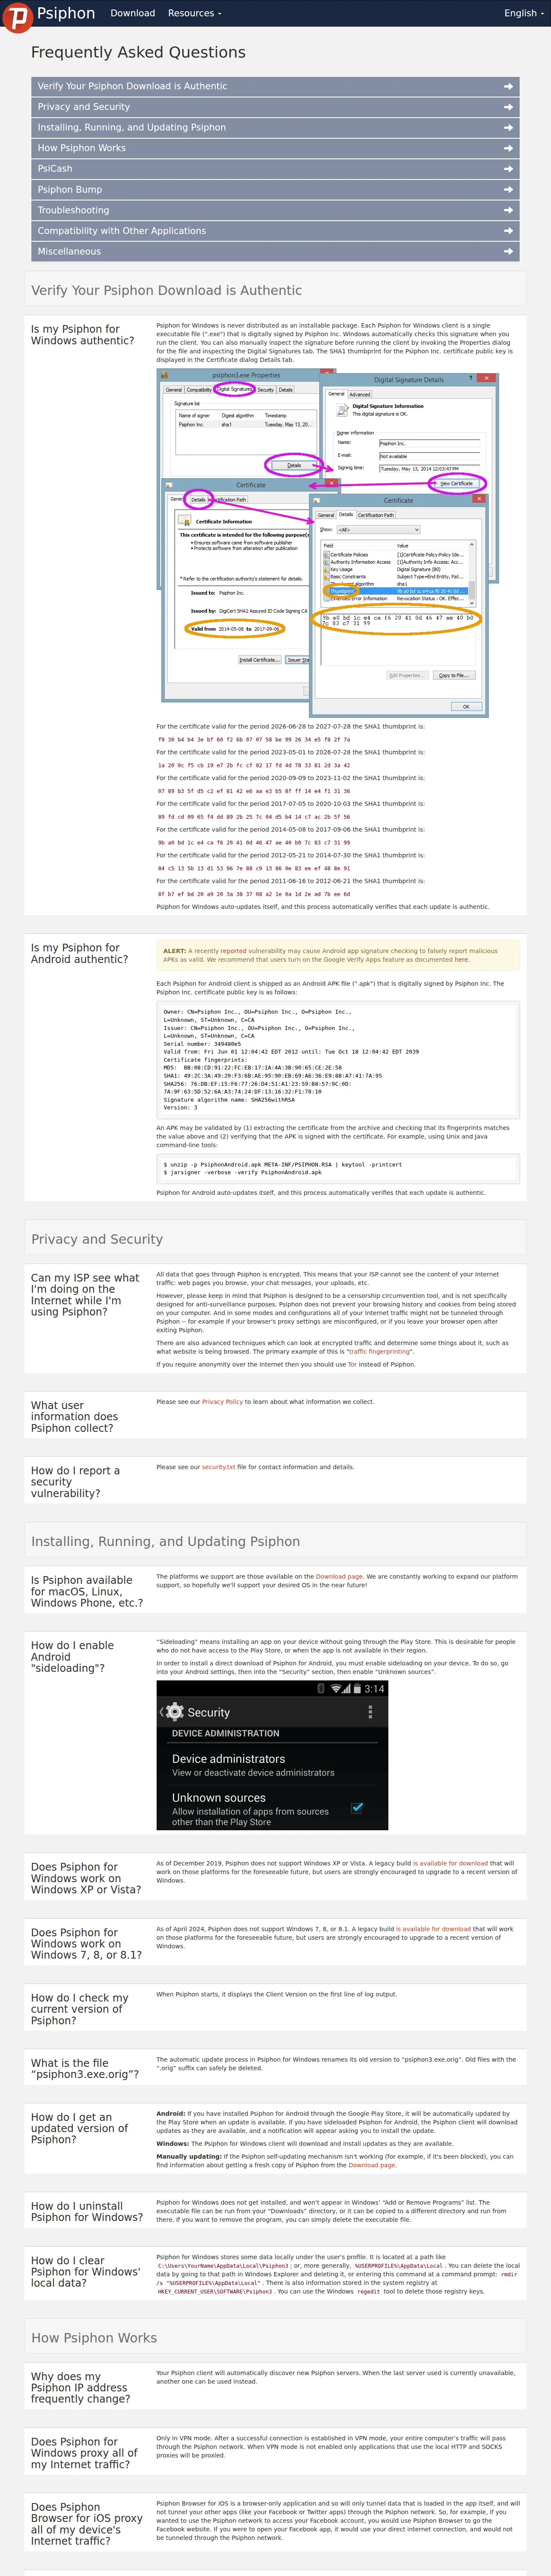Open the Privacy Policy link

[222, 1401]
